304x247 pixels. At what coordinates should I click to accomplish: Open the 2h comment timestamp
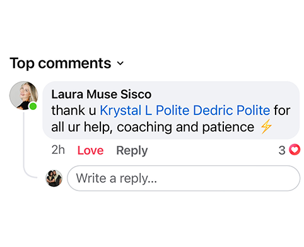pos(58,150)
